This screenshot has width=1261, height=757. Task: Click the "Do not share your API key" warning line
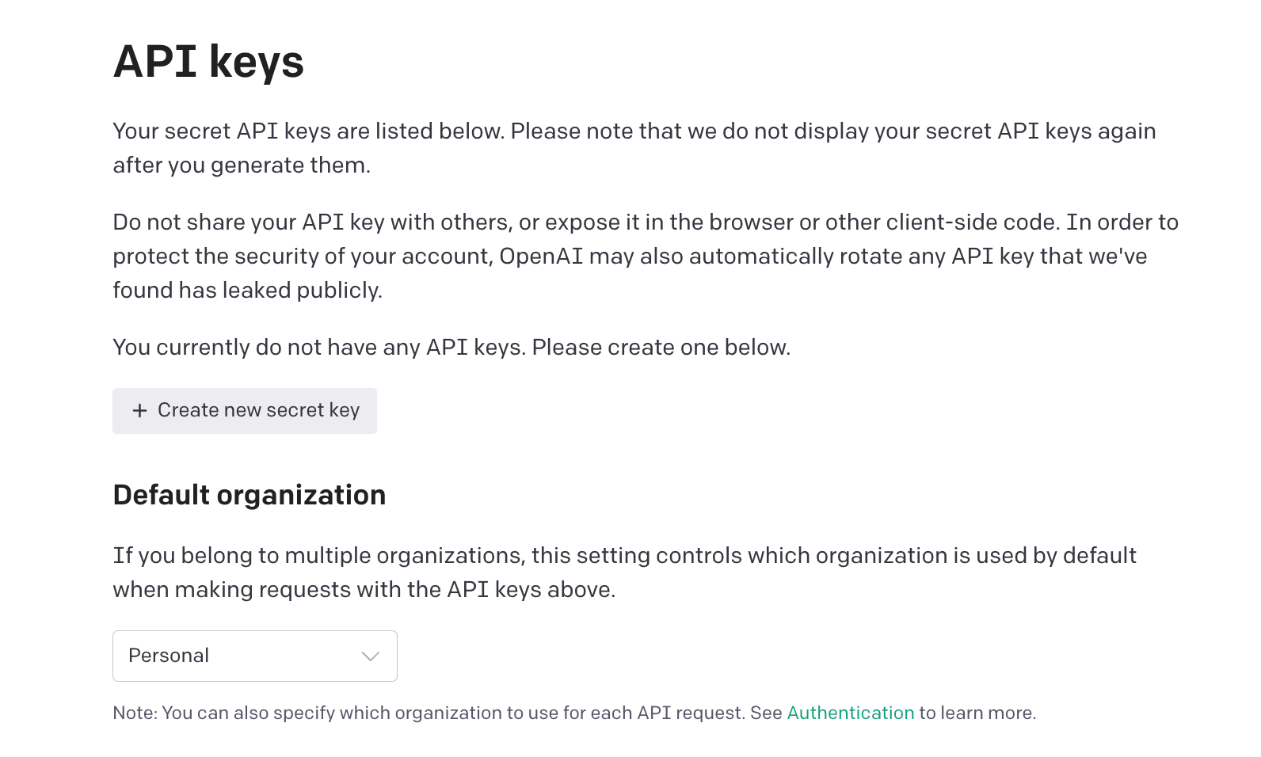pyautogui.click(x=310, y=223)
